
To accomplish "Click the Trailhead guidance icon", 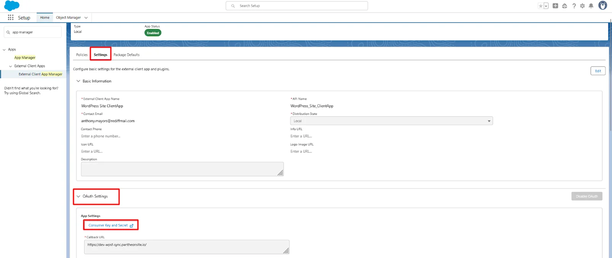I will pyautogui.click(x=565, y=6).
